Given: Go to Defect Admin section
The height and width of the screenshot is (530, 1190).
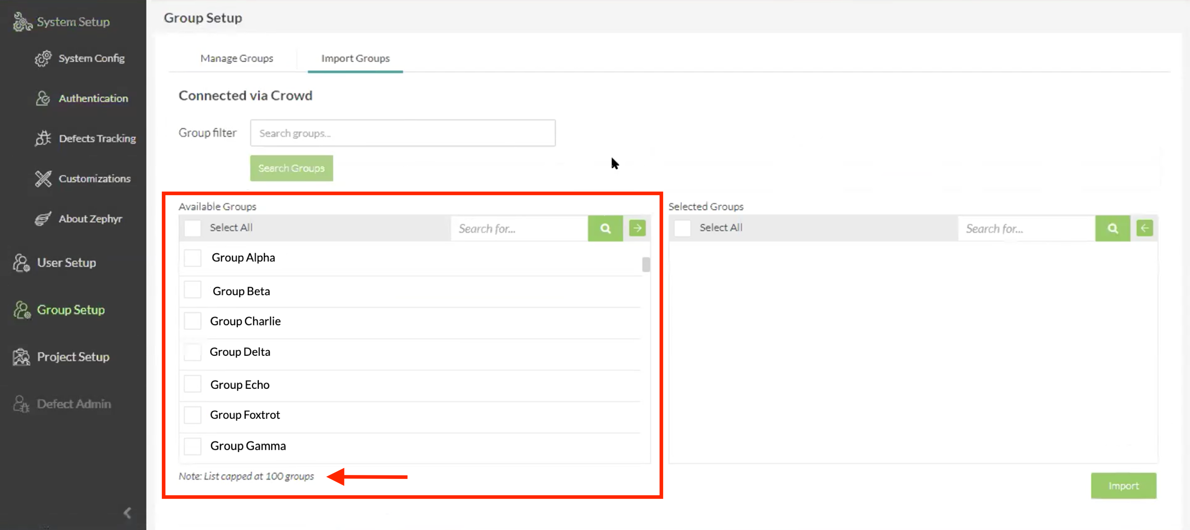Looking at the screenshot, I should coord(74,404).
